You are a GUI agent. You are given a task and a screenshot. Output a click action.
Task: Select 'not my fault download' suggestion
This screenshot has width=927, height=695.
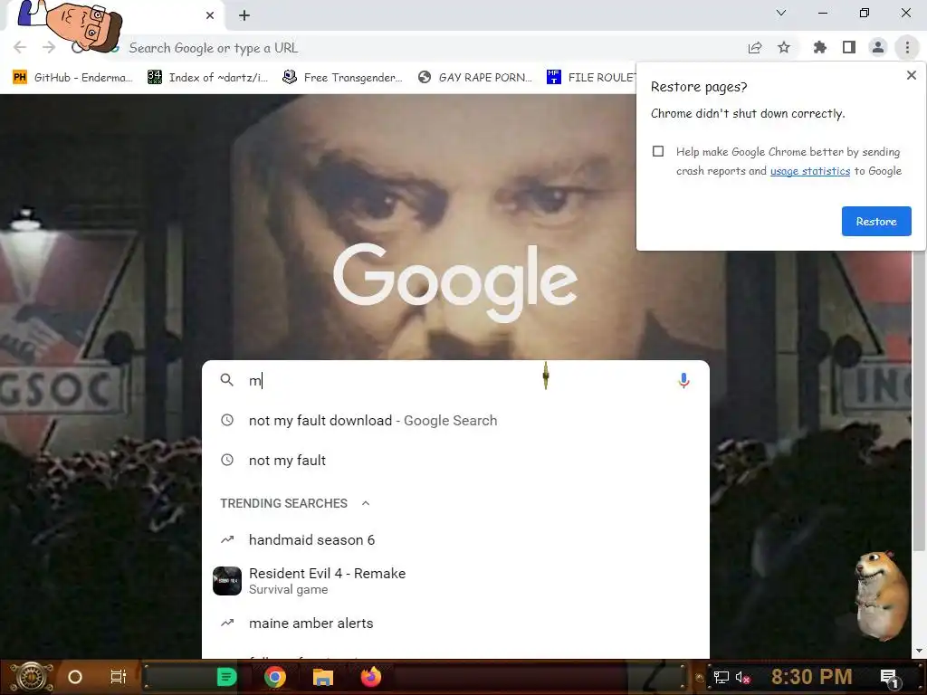(x=455, y=420)
